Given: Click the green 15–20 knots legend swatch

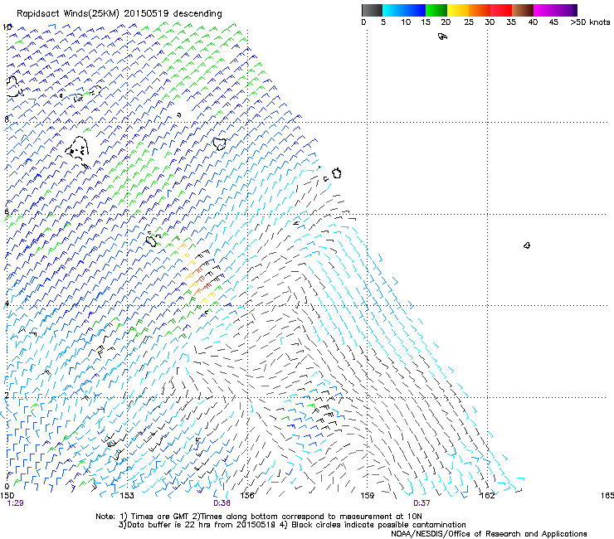Looking at the screenshot, I should tap(436, 10).
